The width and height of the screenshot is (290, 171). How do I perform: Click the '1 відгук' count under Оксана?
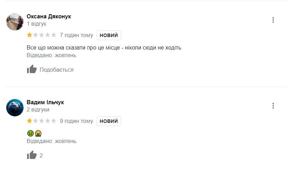(36, 24)
